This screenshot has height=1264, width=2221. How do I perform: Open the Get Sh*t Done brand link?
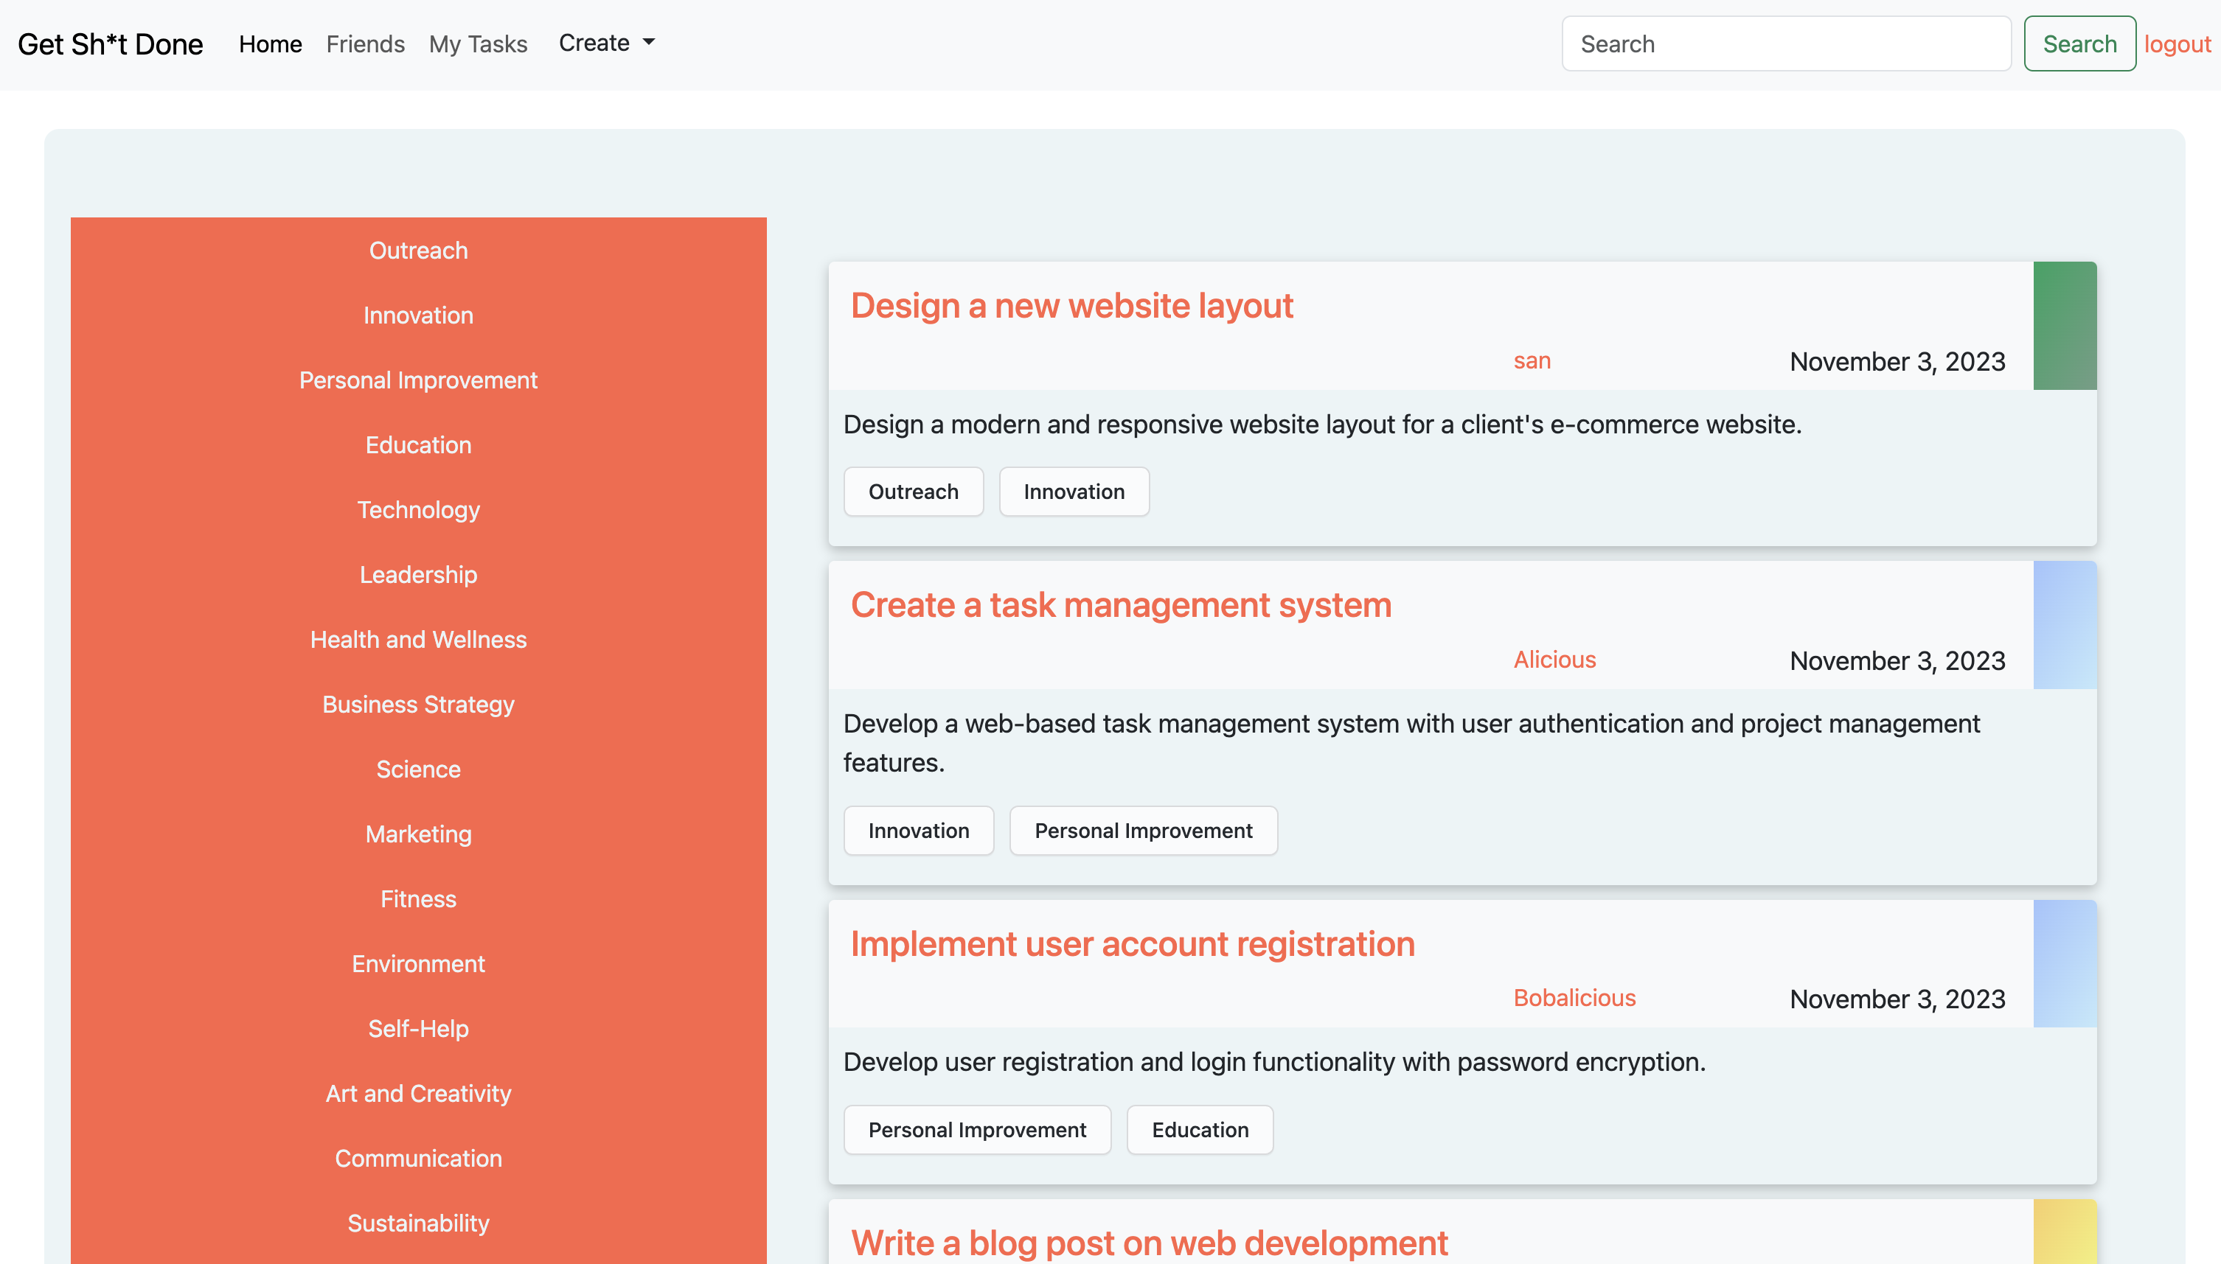pos(111,44)
